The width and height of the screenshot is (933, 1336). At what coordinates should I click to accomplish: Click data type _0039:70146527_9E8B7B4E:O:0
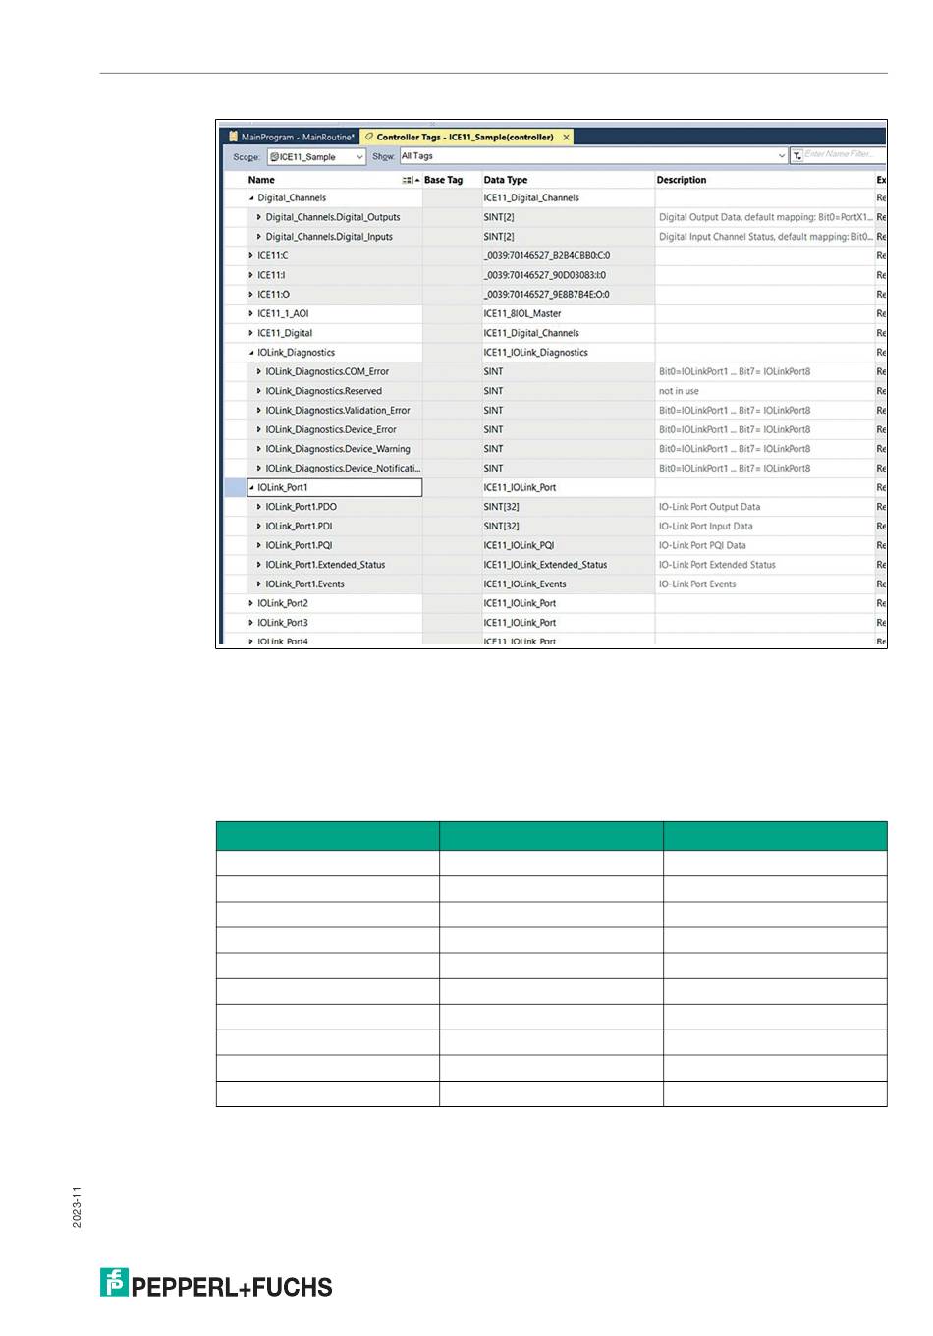coord(546,295)
